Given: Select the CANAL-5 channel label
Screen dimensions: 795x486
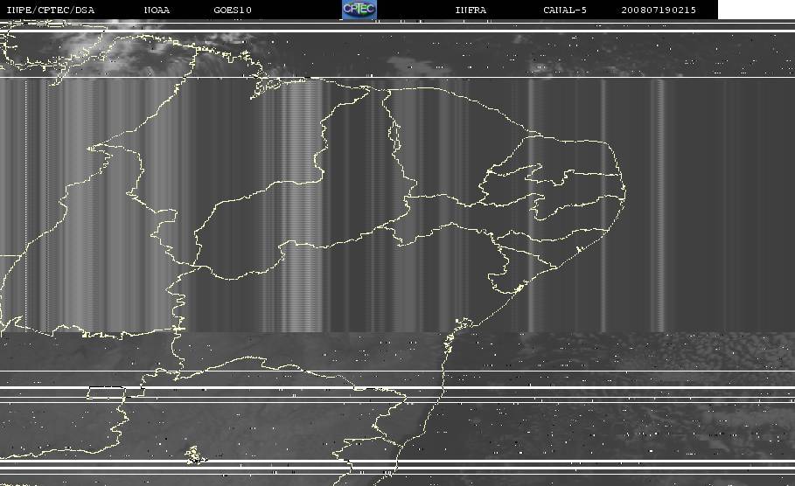Looking at the screenshot, I should [564, 10].
